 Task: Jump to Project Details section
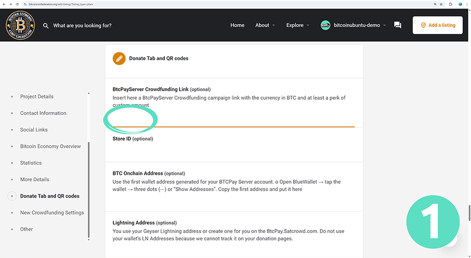pos(37,97)
